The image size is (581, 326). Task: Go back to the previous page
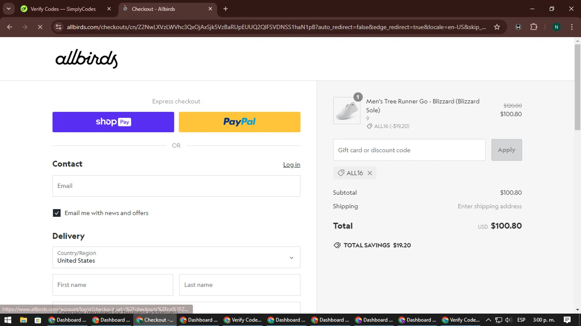pos(10,27)
